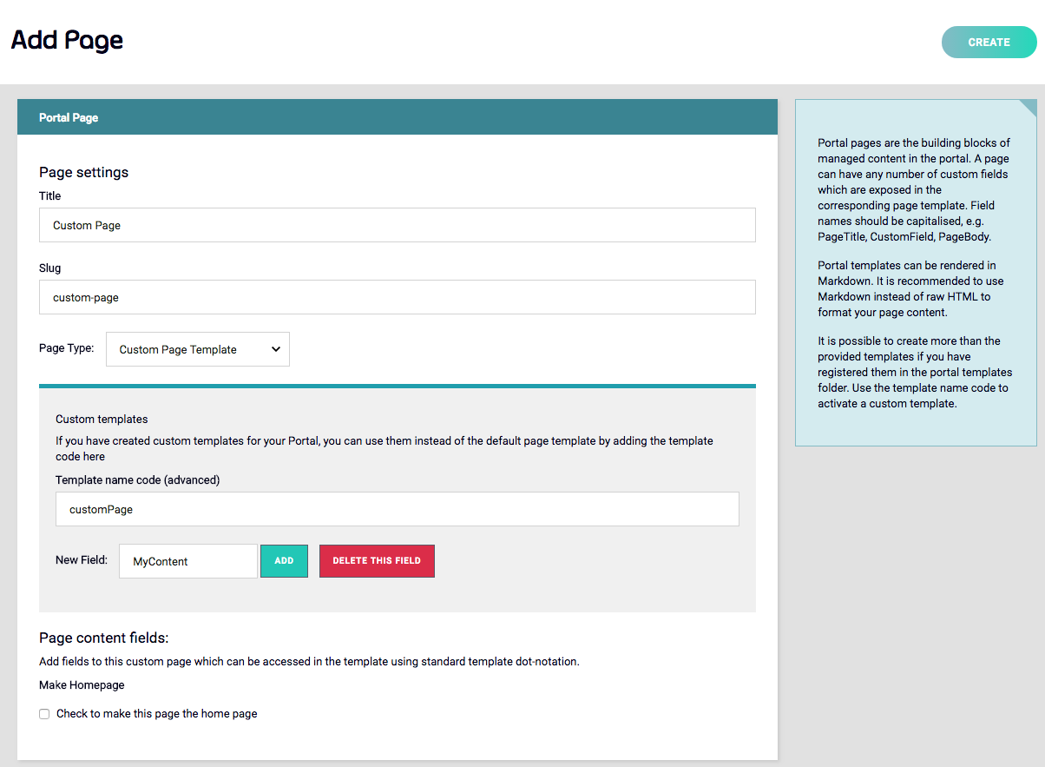Viewport: 1045px width, 767px height.
Task: Click the Slug field showing custom-page
Action: click(x=397, y=297)
